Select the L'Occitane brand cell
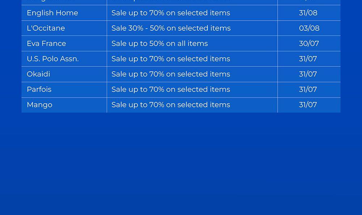362x215 pixels. 46,28
